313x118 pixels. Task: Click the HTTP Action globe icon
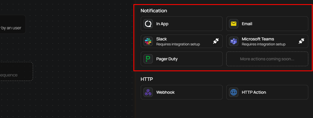[x=234, y=92]
